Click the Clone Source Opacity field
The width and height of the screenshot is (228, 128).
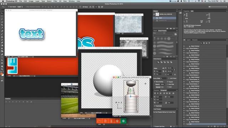pyautogui.click(x=162, y=84)
